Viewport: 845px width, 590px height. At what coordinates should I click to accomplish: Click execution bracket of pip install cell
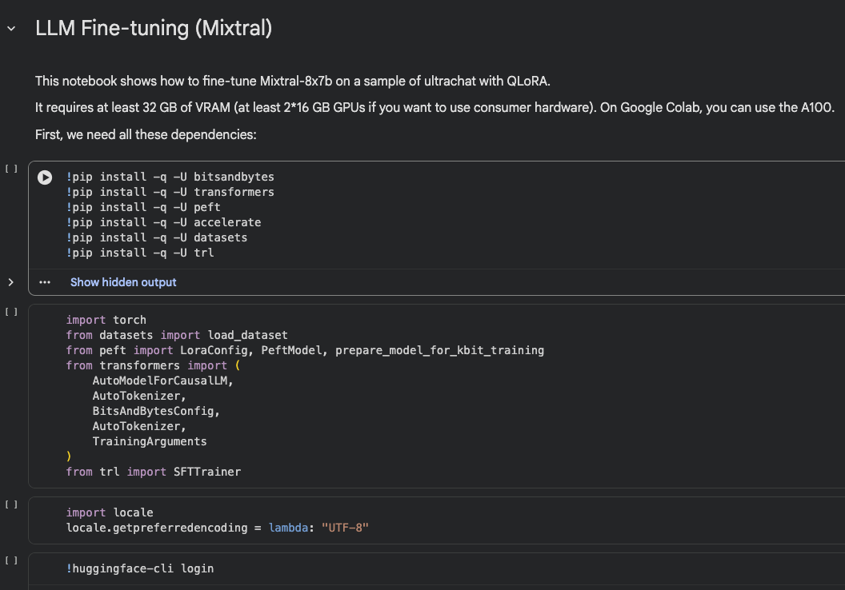coord(11,169)
